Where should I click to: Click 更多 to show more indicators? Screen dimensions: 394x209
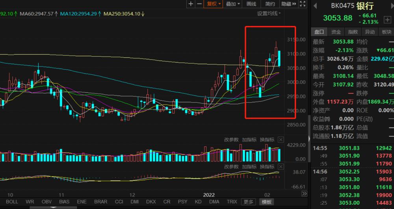tap(249, 202)
